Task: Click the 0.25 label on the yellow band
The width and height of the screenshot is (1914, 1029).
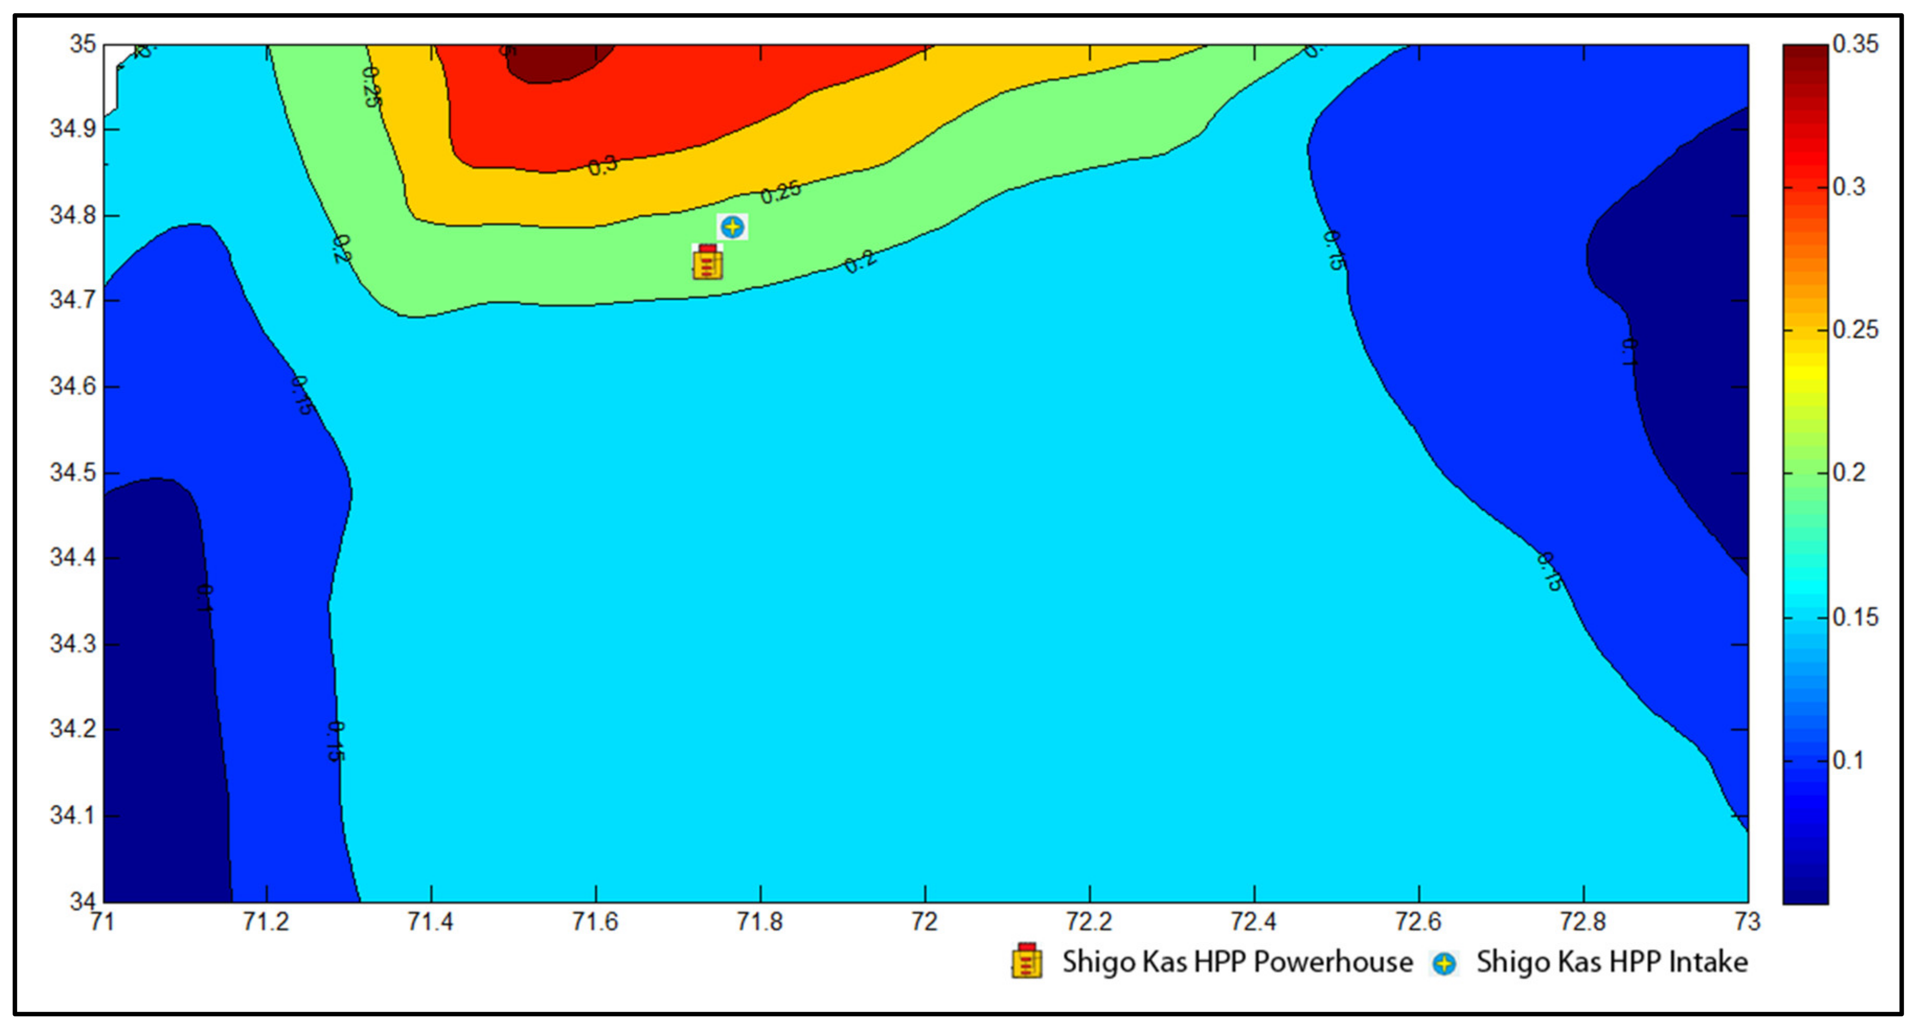Action: (780, 192)
